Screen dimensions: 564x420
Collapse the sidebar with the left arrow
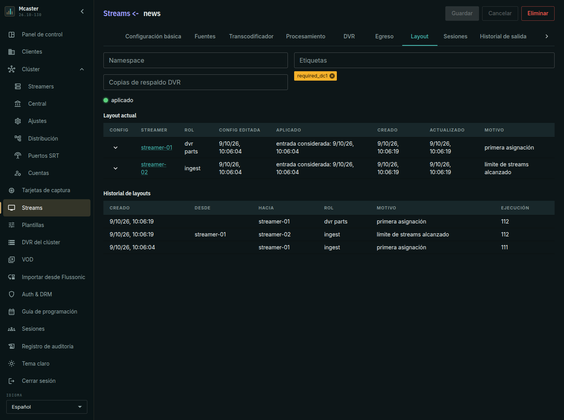(x=82, y=11)
